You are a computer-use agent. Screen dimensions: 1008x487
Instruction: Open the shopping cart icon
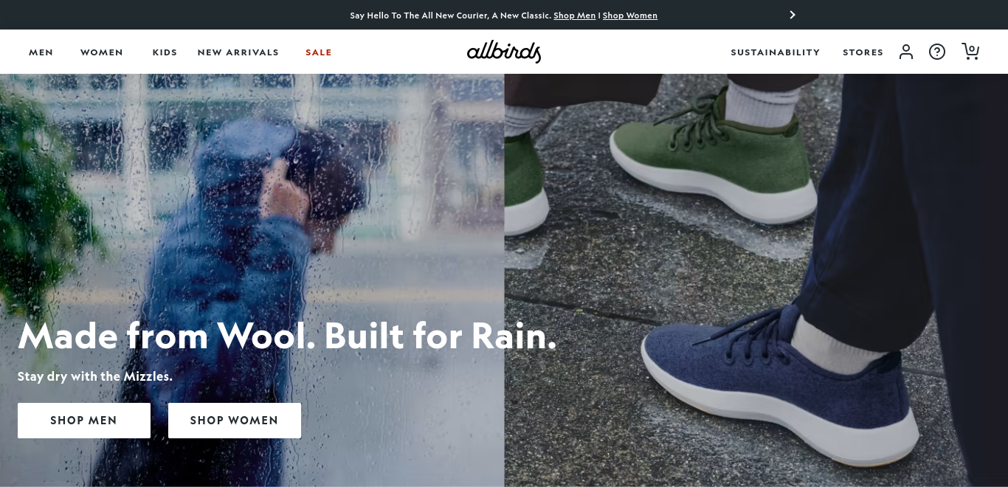point(970,51)
